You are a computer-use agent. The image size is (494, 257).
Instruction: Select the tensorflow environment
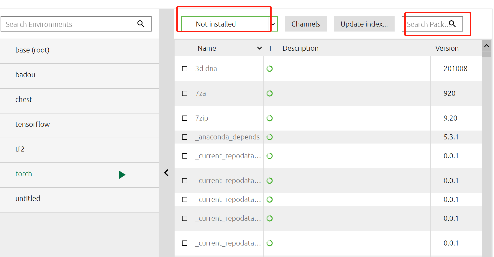[x=79, y=126]
